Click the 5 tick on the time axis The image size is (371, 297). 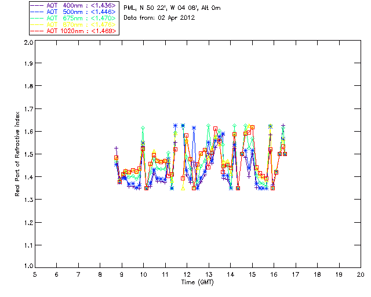tap(35, 274)
